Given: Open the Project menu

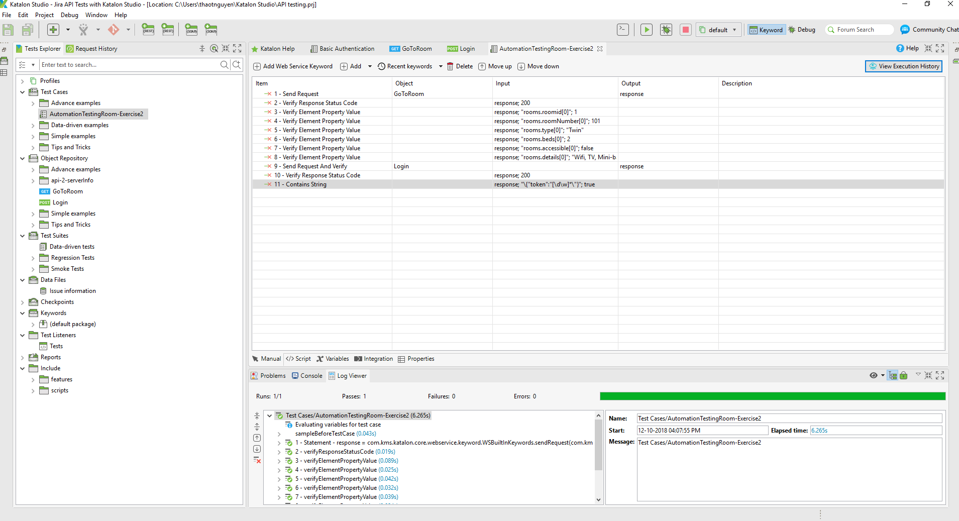Looking at the screenshot, I should pyautogui.click(x=44, y=15).
